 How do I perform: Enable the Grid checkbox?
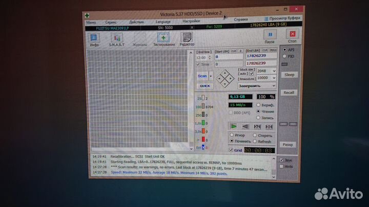coord(231,150)
